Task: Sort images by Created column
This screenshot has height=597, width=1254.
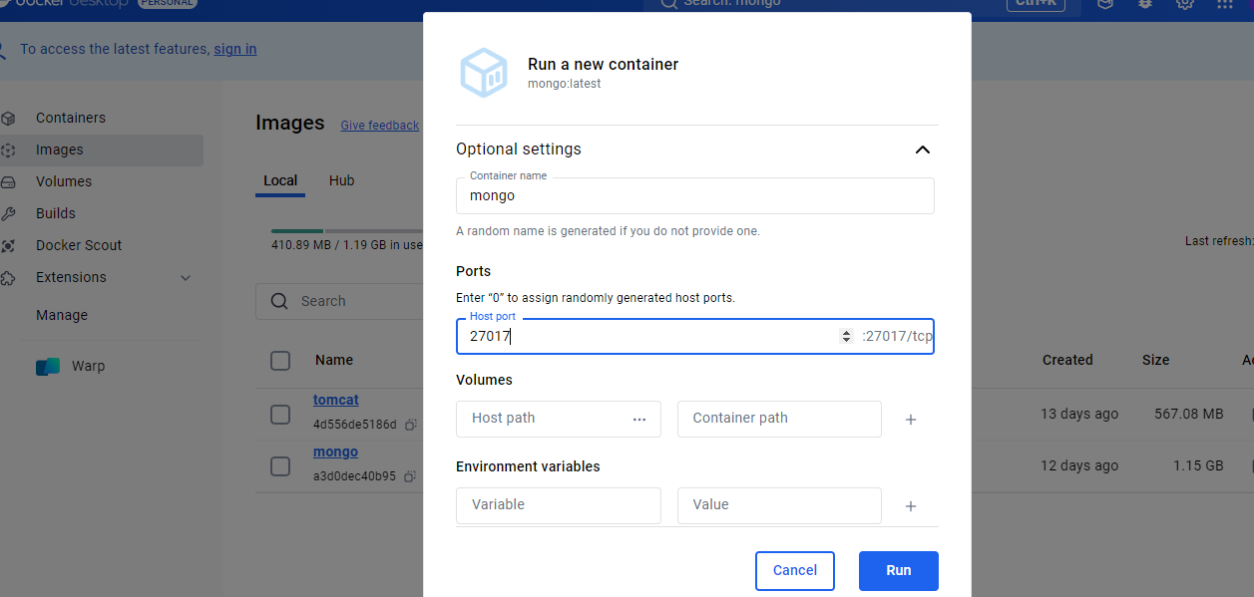Action: pyautogui.click(x=1067, y=361)
